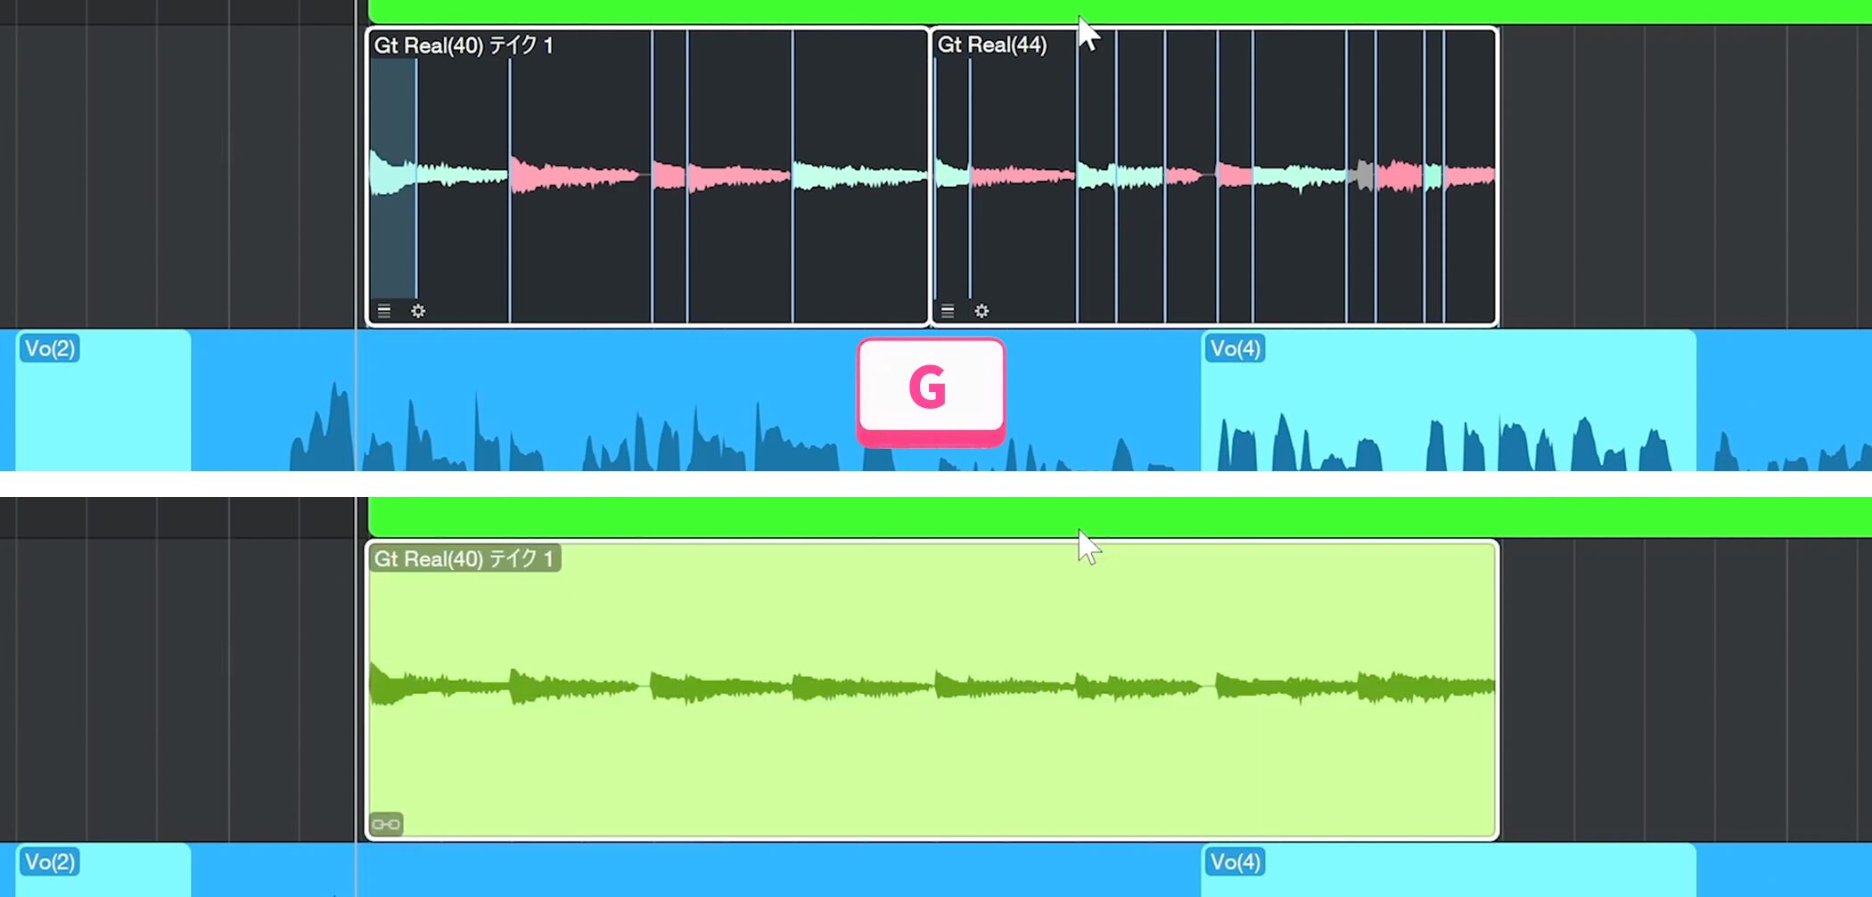Click Gt Real(40) テイク 1 title in dark event
1872x897 pixels.
(463, 45)
